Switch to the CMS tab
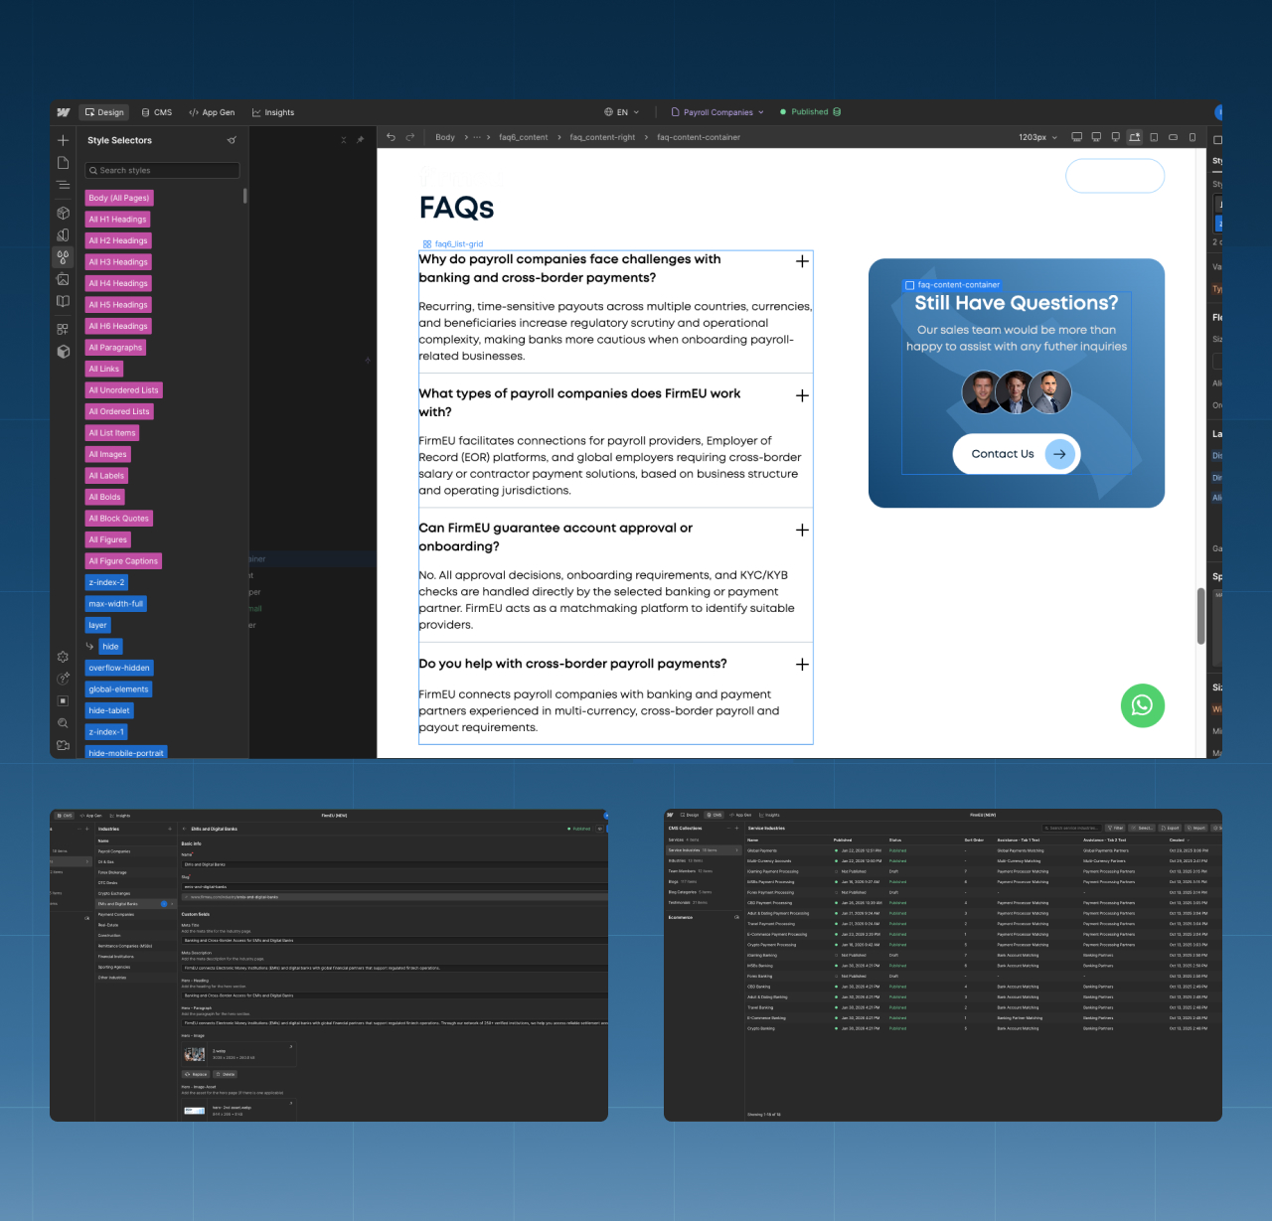The width and height of the screenshot is (1272, 1221). pos(156,112)
